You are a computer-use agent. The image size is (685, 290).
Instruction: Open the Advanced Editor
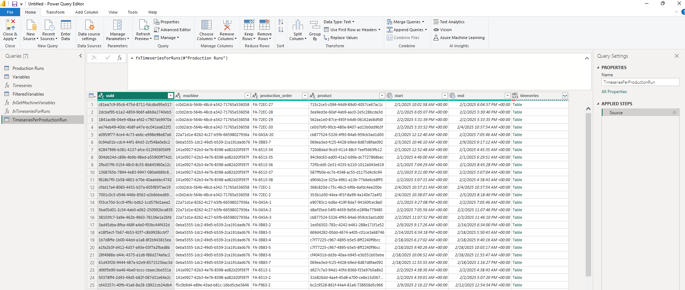pos(172,30)
